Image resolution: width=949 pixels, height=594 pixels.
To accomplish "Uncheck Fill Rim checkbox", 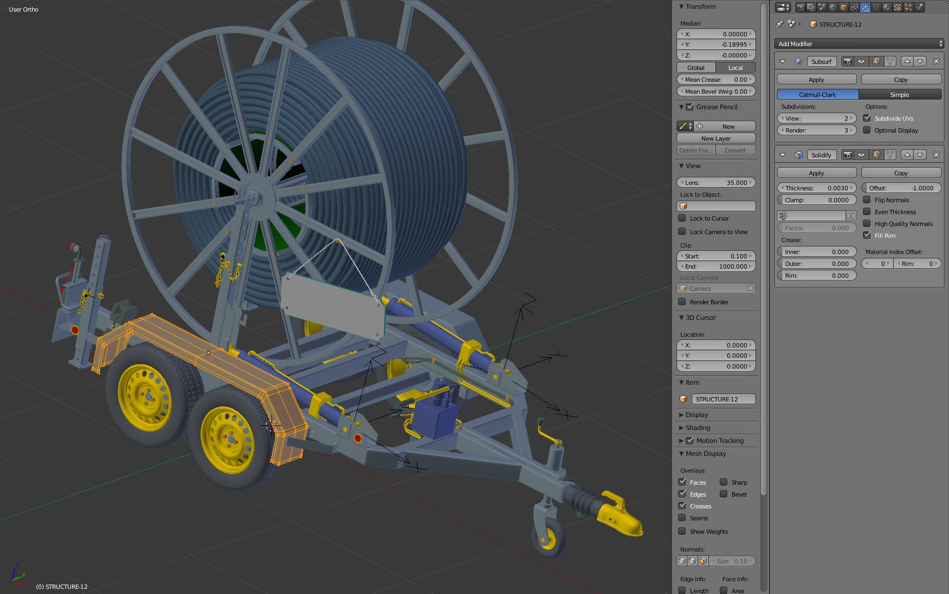I will [x=866, y=235].
